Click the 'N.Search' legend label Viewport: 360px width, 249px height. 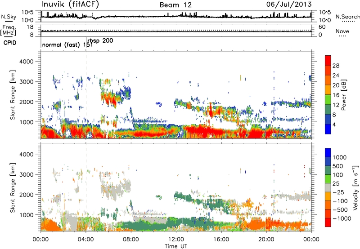[347, 17]
